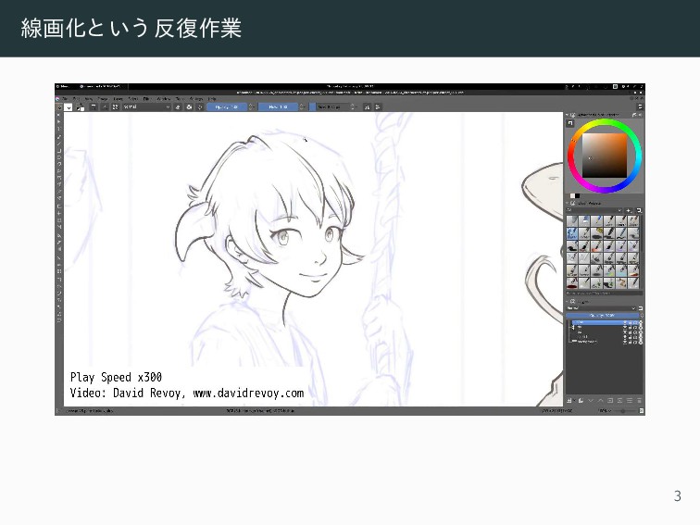Click the add tag plus button
The height and width of the screenshot is (525, 700).
pyautogui.click(x=629, y=210)
